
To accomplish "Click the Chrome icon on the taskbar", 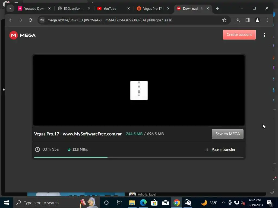I will pyautogui.click(x=176, y=203).
